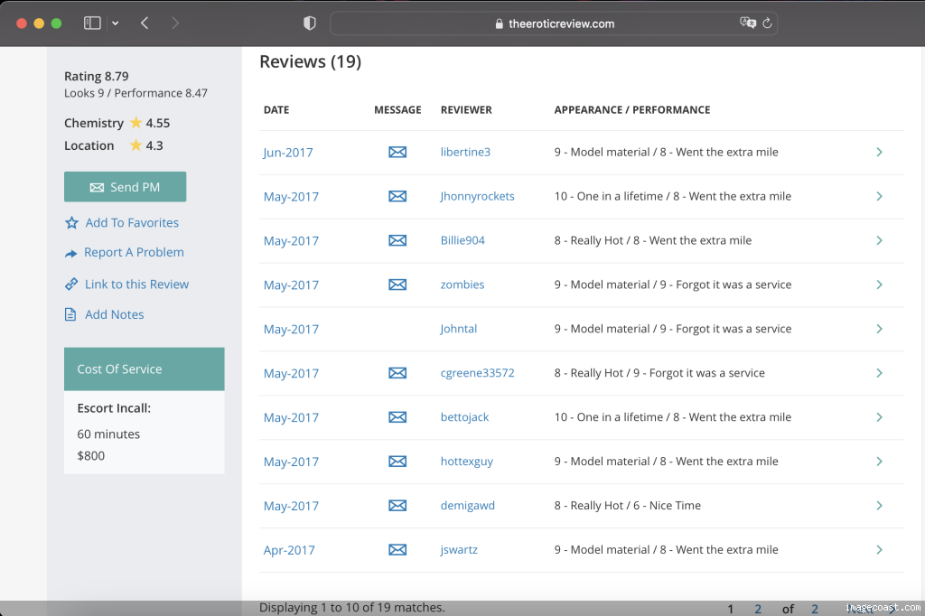Reload the page with the refresh icon
The width and height of the screenshot is (925, 616).
pyautogui.click(x=767, y=23)
